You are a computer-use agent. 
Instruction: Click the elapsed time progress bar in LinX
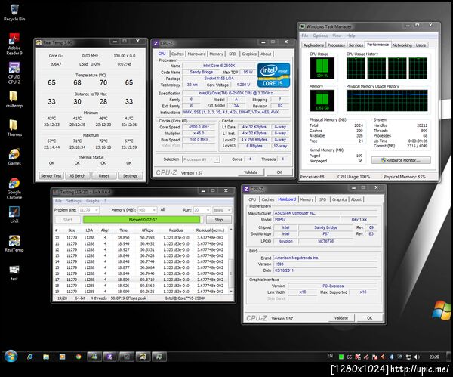[x=142, y=219]
